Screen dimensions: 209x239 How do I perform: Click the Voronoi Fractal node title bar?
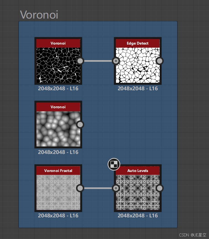(58, 171)
